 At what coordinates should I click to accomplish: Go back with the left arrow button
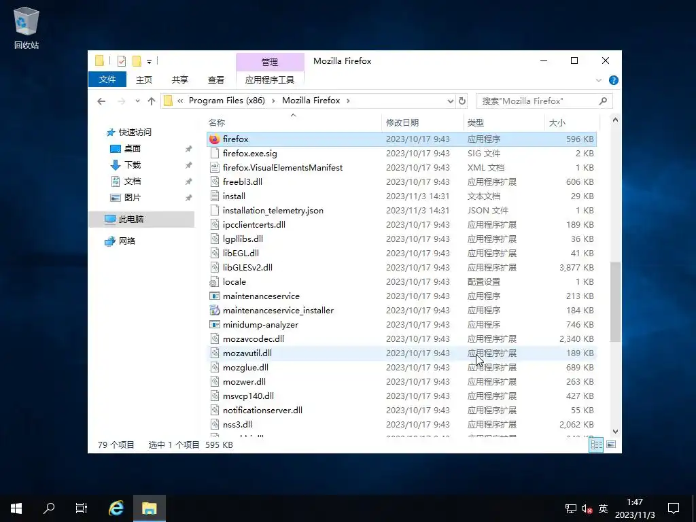point(101,101)
